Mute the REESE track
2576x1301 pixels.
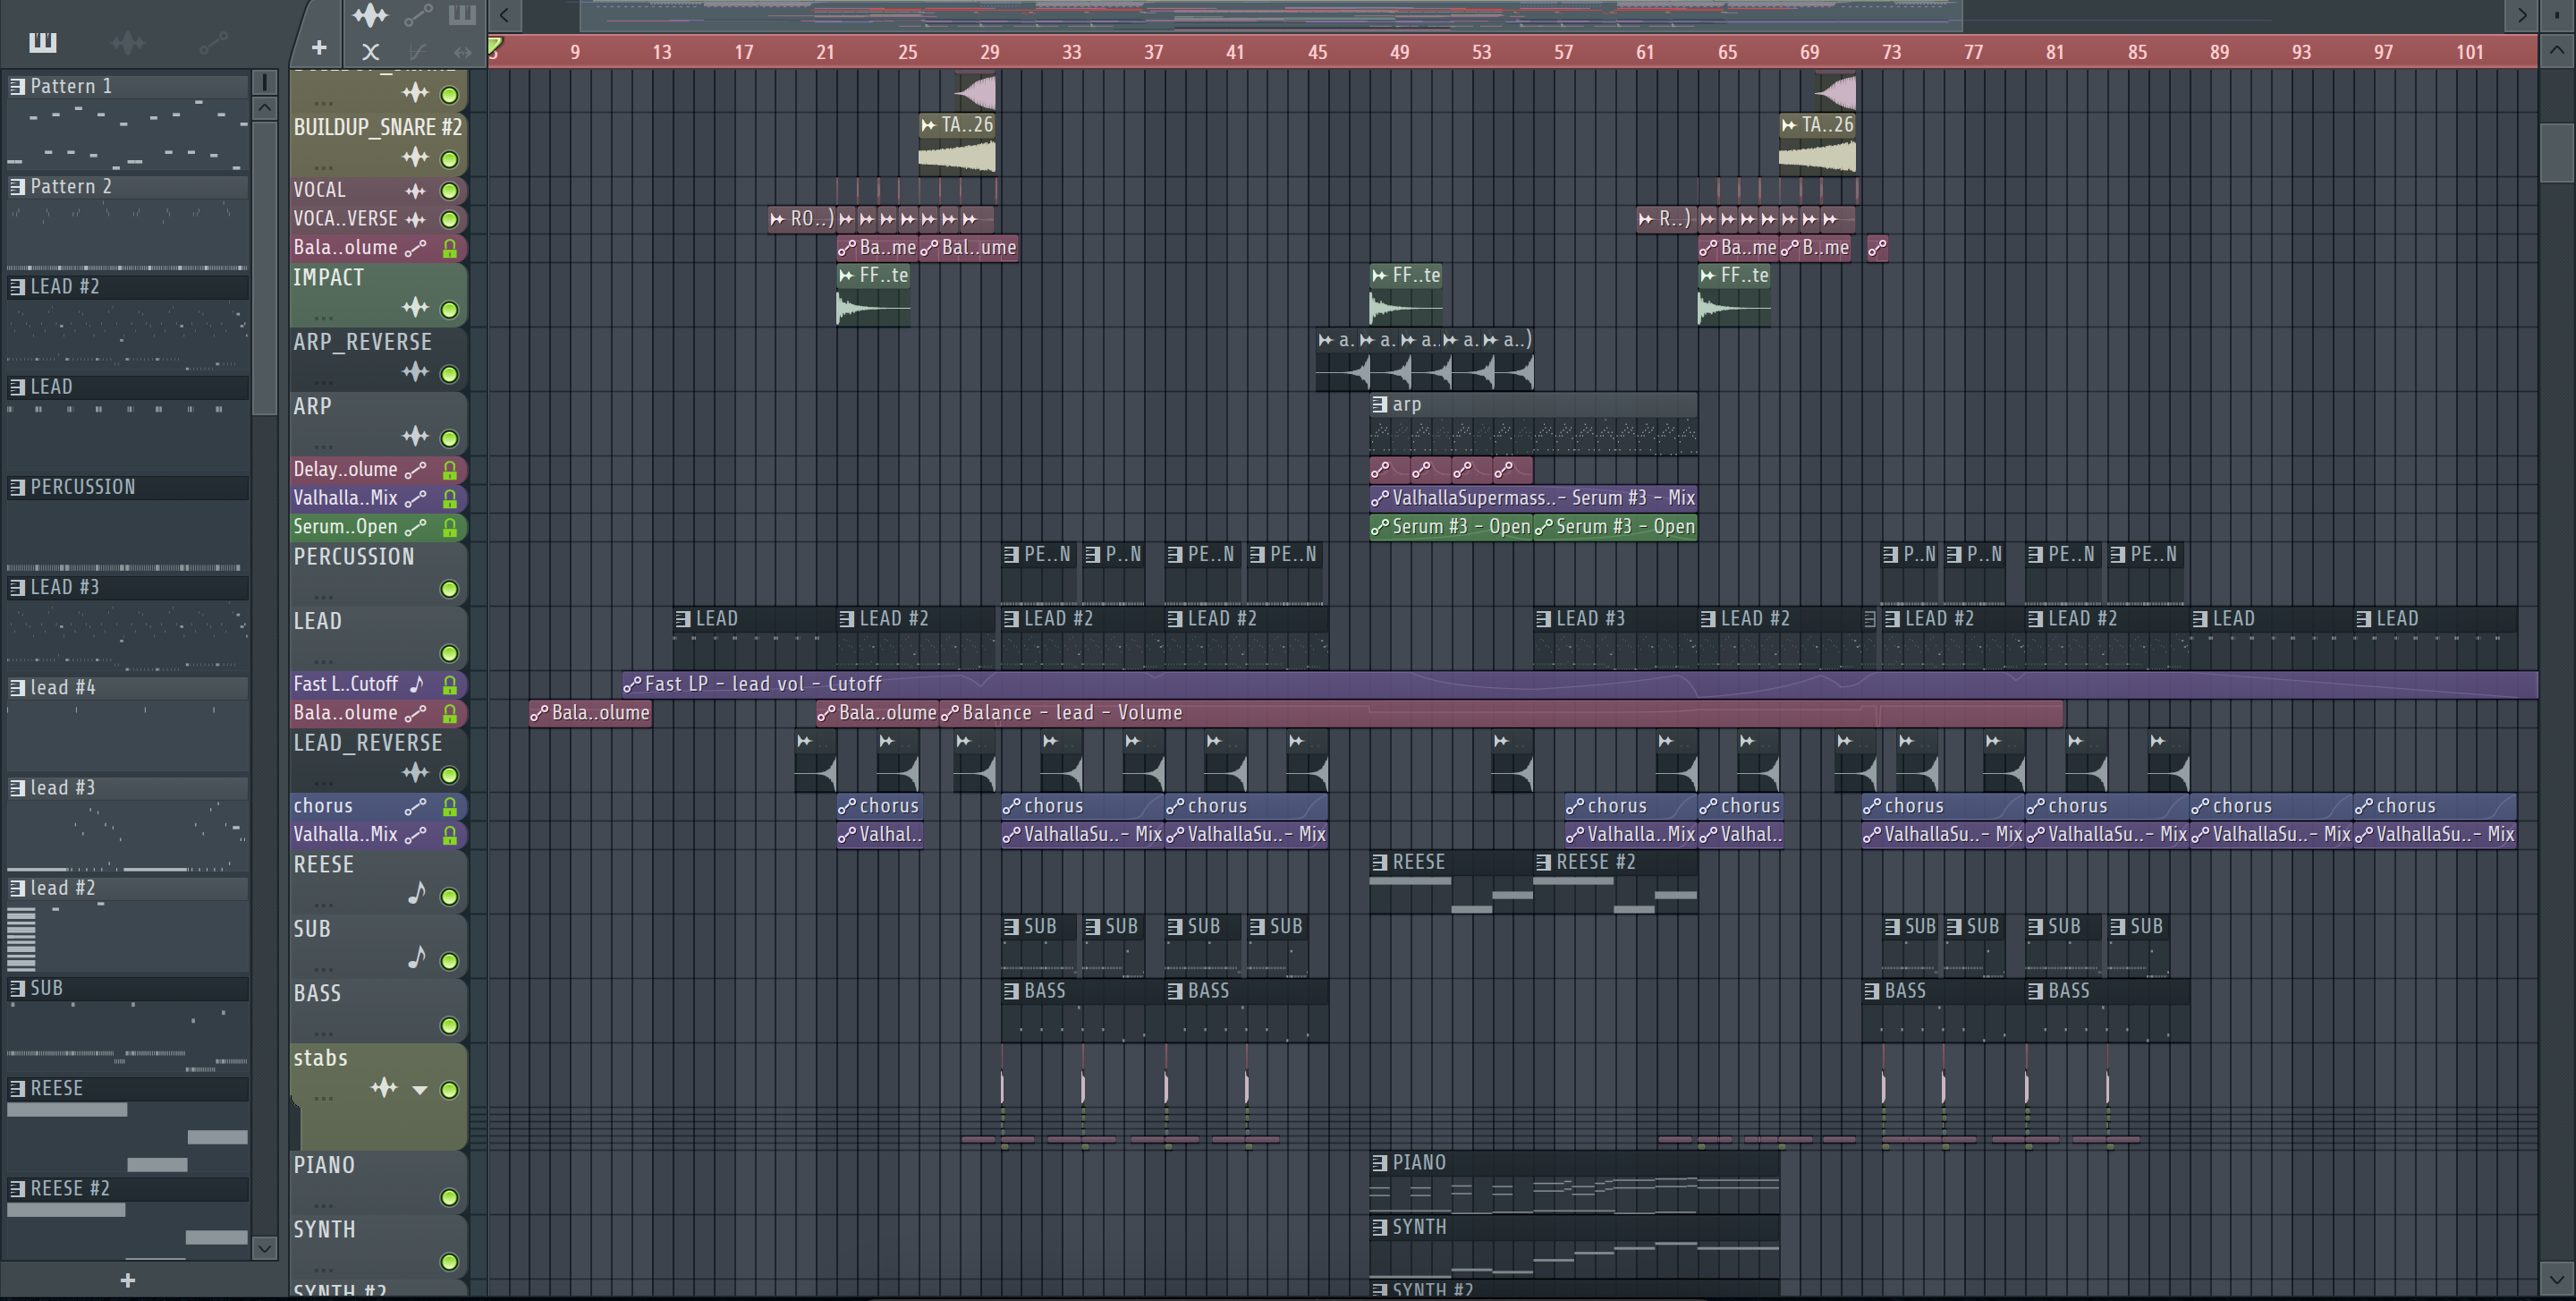pyautogui.click(x=450, y=897)
